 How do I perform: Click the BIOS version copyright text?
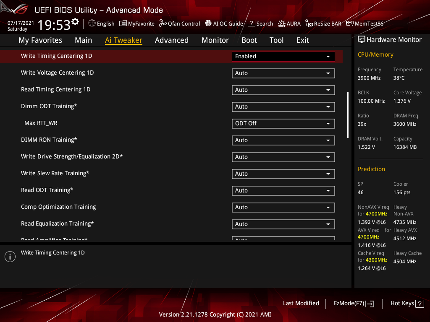[215, 314]
